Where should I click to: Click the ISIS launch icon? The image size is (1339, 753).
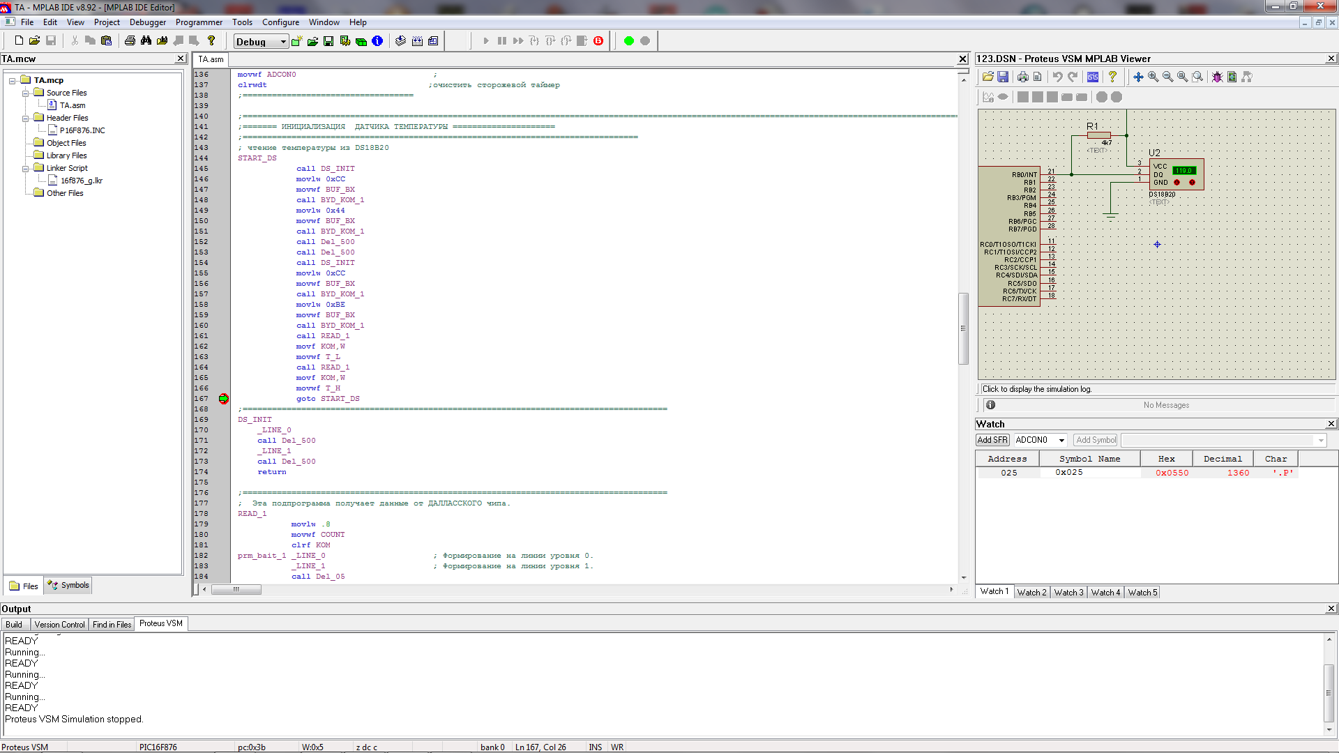click(1093, 77)
